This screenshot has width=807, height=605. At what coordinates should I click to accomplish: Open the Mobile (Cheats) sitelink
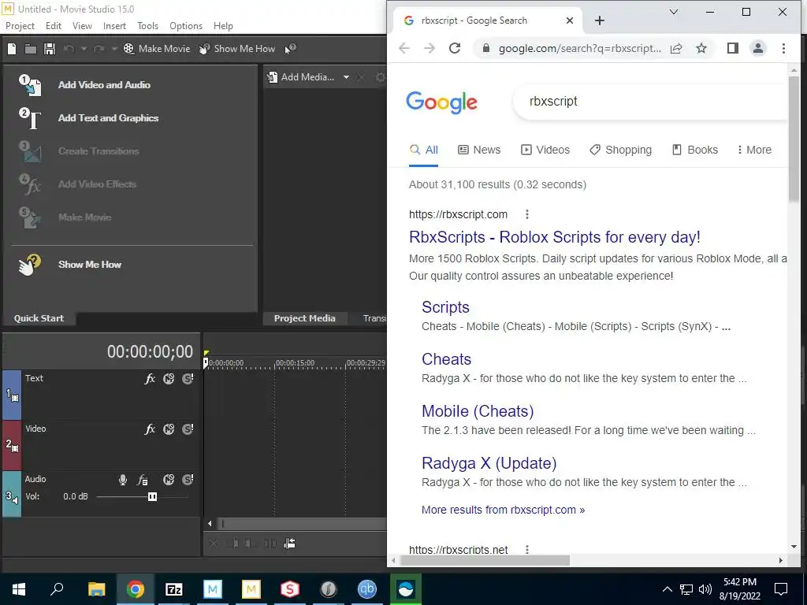point(478,411)
